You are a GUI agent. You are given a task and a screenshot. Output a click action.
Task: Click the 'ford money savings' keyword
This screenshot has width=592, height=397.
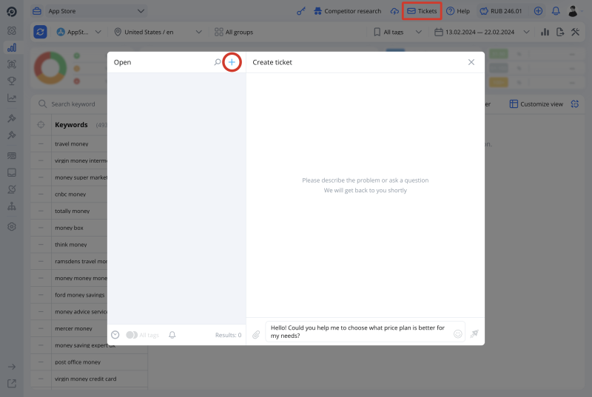tap(80, 295)
